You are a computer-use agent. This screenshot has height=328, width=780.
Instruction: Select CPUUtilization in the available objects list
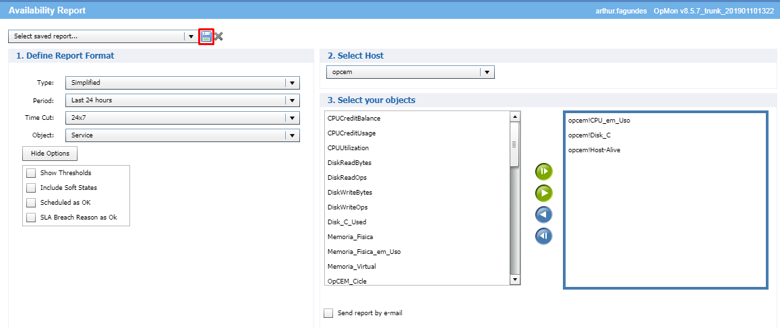tap(348, 148)
